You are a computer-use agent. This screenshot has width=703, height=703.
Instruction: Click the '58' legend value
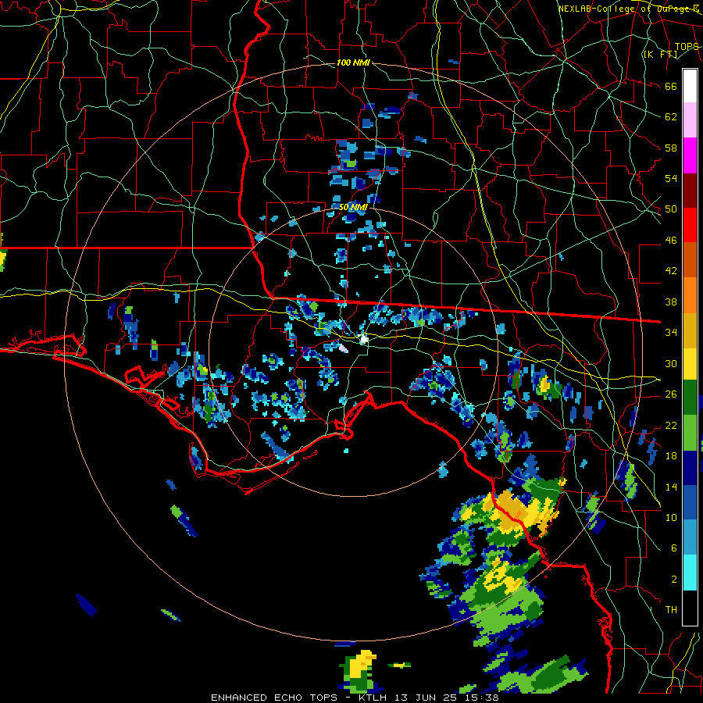click(671, 148)
